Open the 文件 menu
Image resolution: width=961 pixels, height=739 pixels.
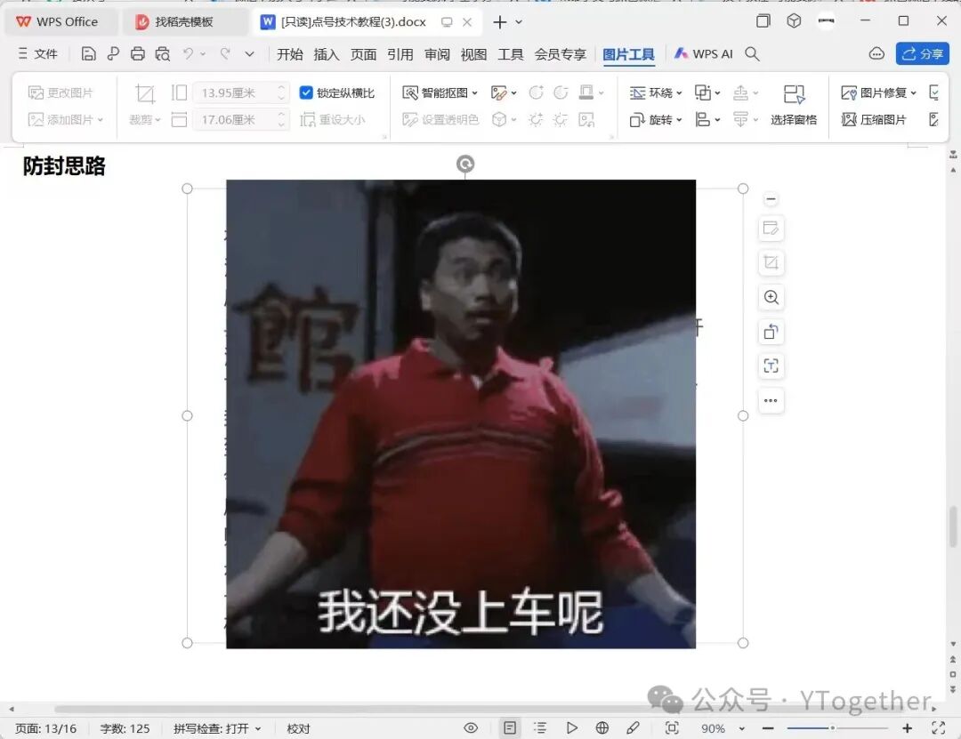pos(38,54)
